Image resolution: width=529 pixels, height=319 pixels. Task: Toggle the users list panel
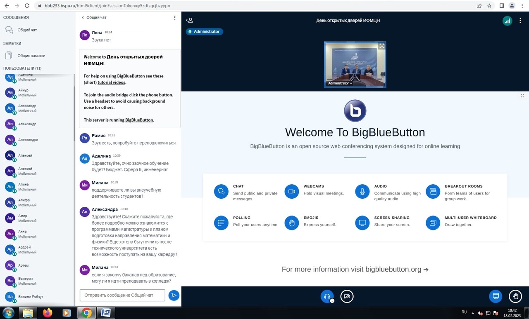point(190,20)
